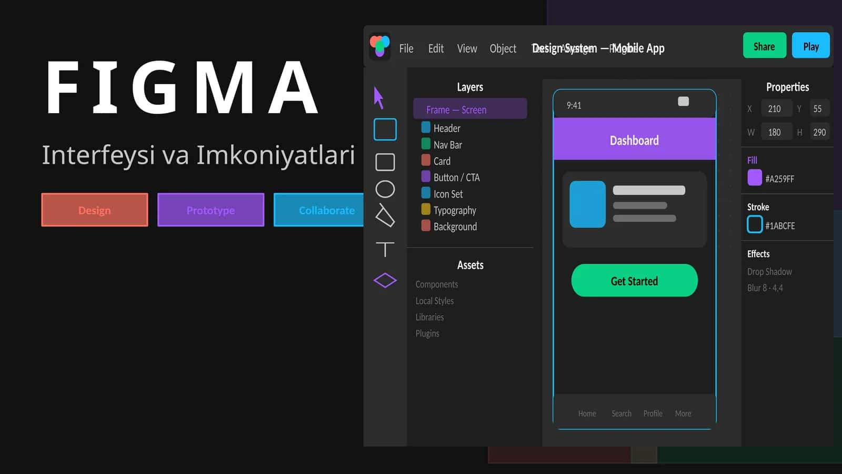This screenshot has width=842, height=474.
Task: Open the Components diamond tool
Action: (385, 280)
